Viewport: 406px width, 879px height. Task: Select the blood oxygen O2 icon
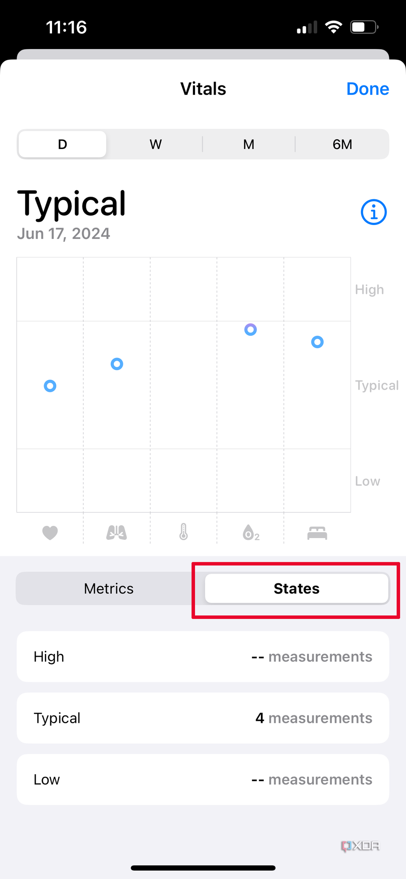(250, 533)
